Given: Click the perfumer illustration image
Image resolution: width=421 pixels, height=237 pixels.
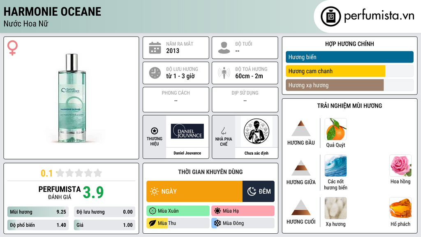Looking at the screenshot, I should pyautogui.click(x=257, y=131).
